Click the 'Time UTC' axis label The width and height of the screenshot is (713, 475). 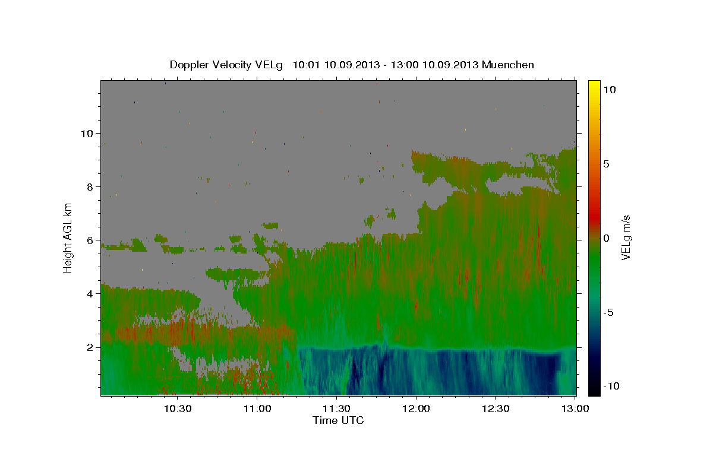[x=338, y=420]
